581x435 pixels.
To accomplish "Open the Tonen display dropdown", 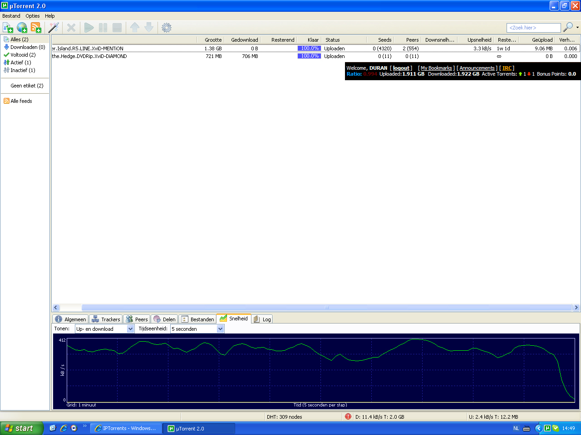I will point(130,329).
